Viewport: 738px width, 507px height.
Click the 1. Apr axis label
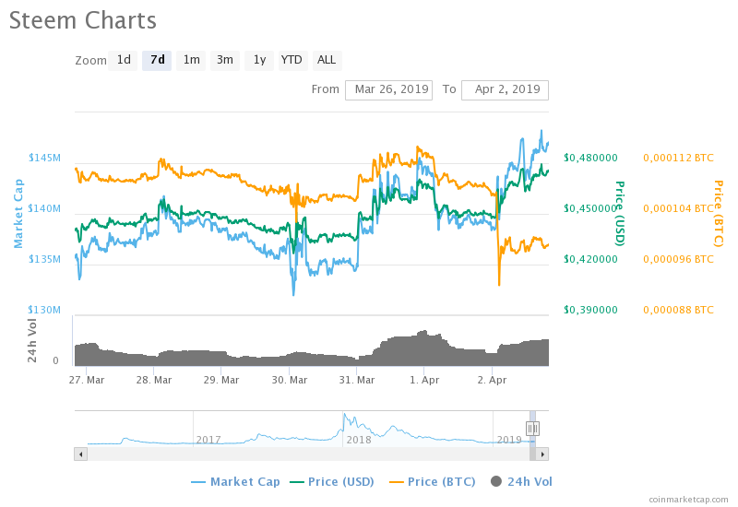(424, 380)
